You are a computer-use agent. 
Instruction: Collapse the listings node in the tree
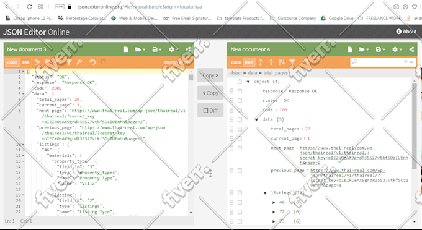click(265, 193)
